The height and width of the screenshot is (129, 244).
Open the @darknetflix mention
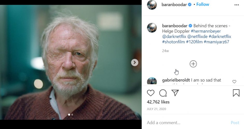coord(174,37)
